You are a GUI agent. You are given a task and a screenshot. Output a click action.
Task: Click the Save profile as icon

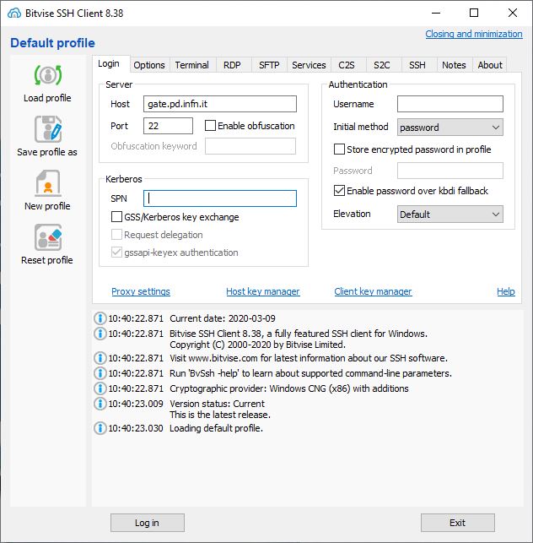(48, 129)
